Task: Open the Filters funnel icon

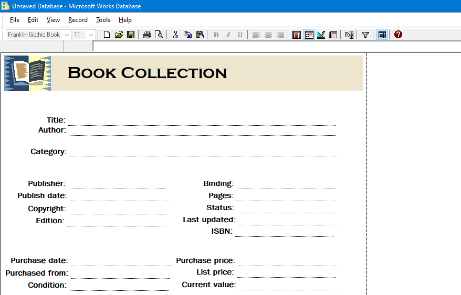Action: click(365, 35)
